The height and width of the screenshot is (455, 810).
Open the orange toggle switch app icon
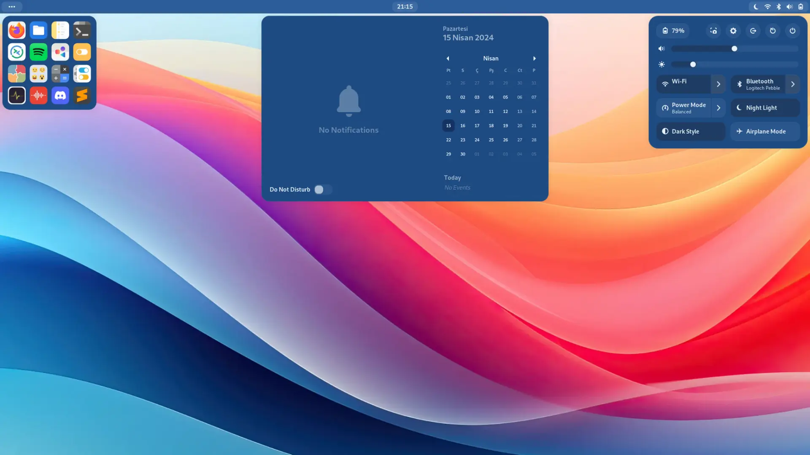(x=82, y=52)
